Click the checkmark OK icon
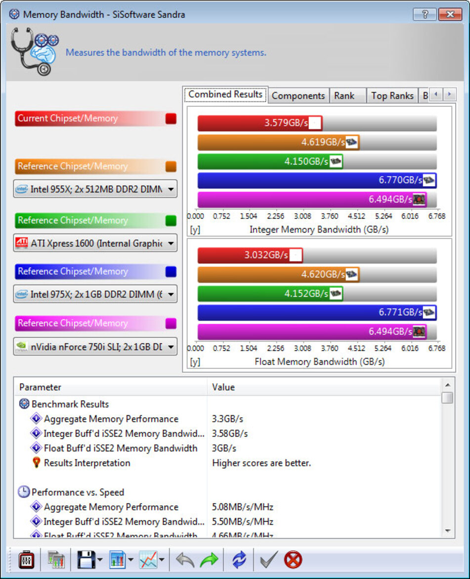Viewport: 470px width, 579px height. [x=268, y=560]
